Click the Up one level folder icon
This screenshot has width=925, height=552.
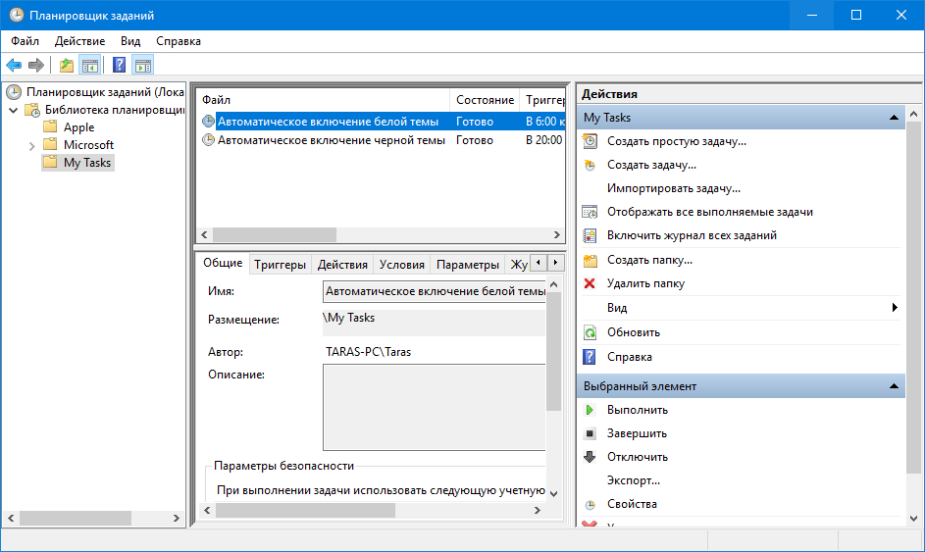click(67, 65)
